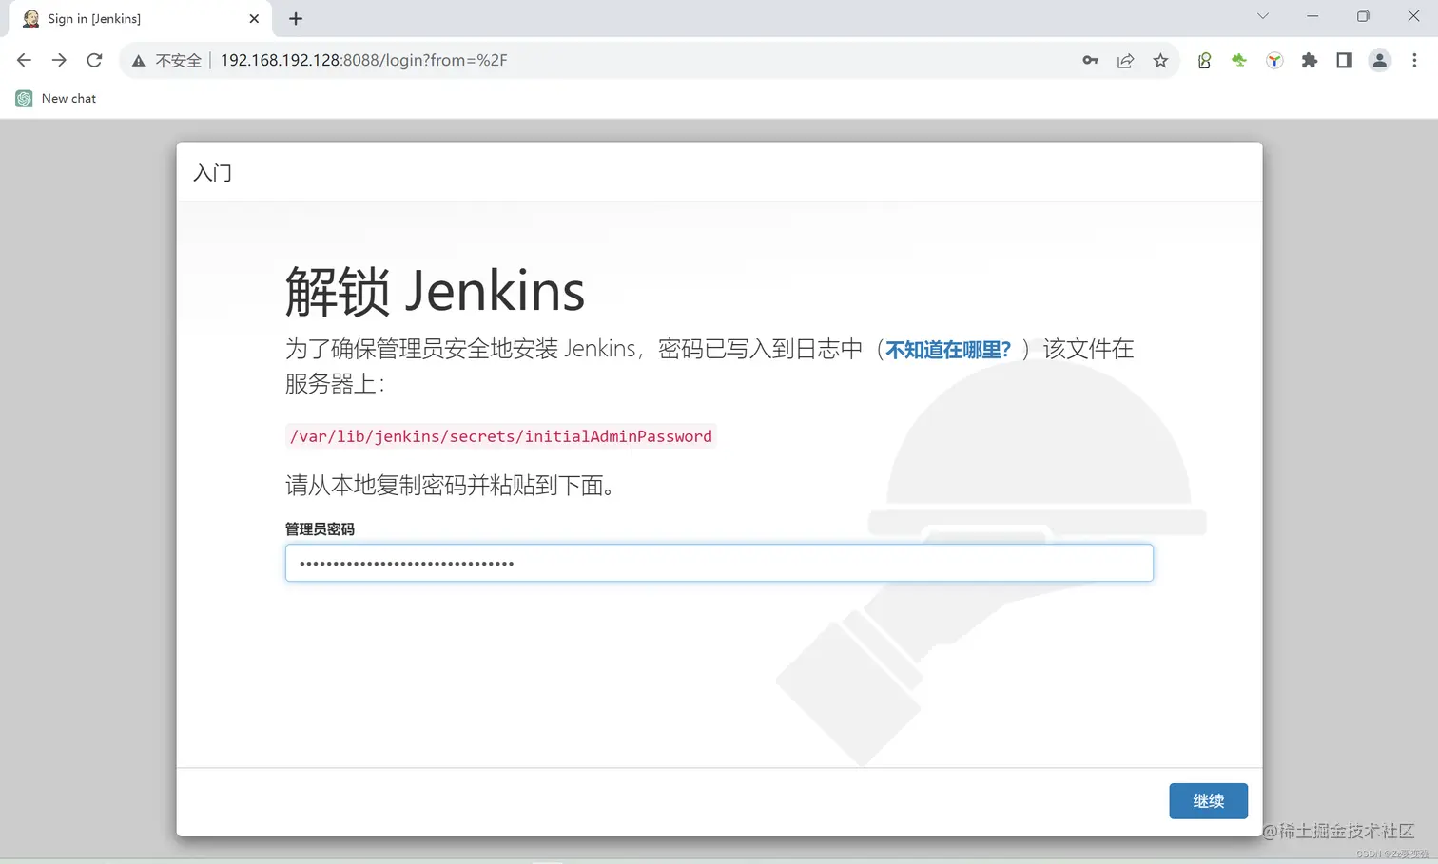Click the 管理员密码 field label
The image size is (1438, 864).
[320, 528]
